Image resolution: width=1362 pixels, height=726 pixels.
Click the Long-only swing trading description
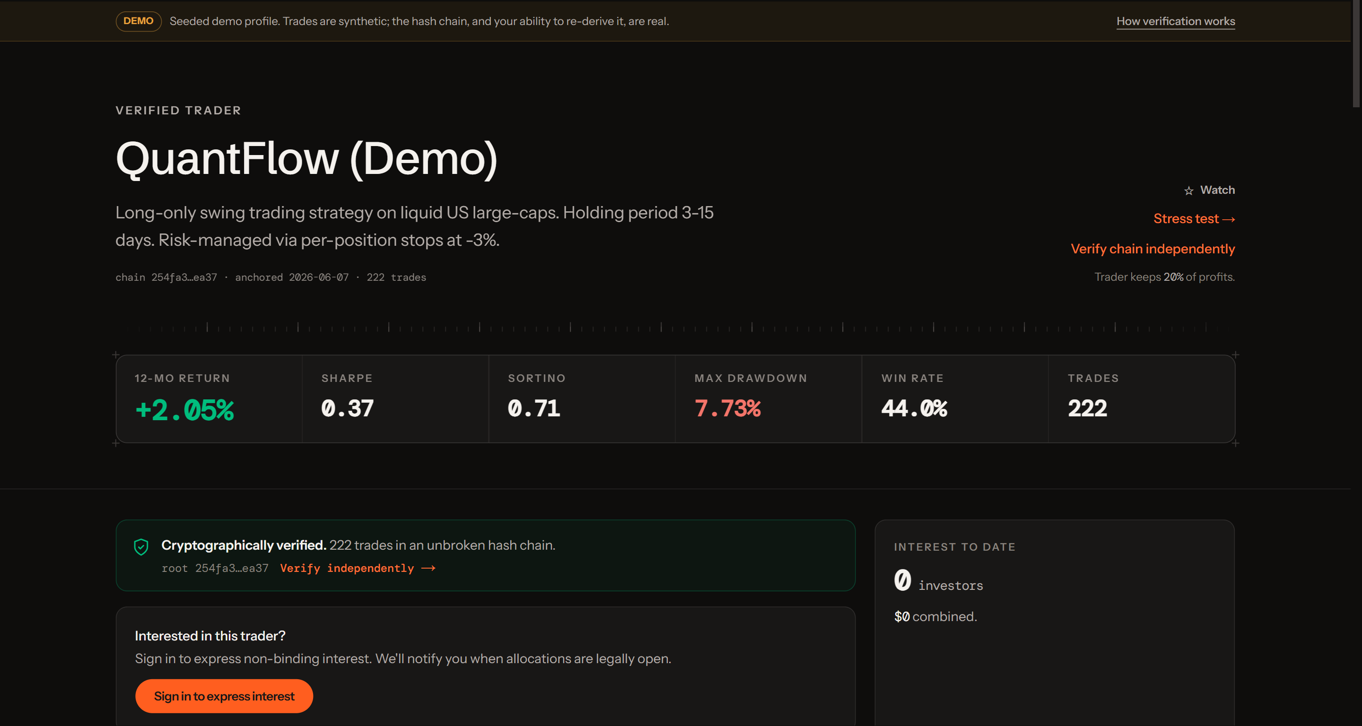415,226
